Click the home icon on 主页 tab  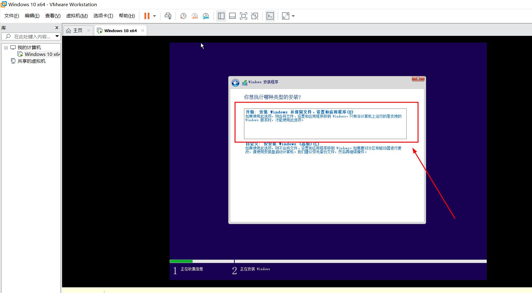pyautogui.click(x=68, y=31)
